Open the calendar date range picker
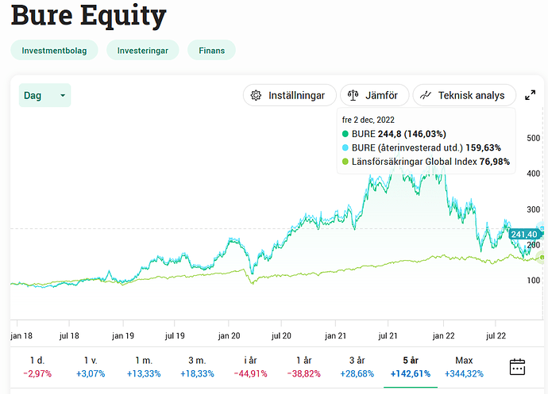548x394 pixels. click(x=517, y=367)
